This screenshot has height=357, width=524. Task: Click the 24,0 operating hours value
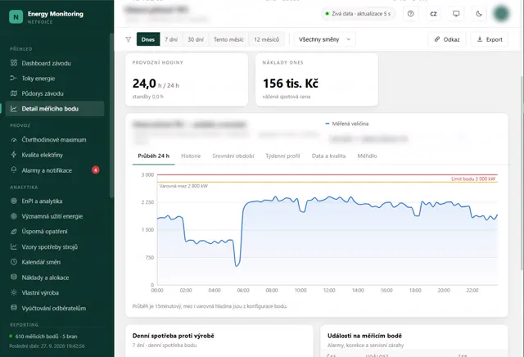[144, 84]
